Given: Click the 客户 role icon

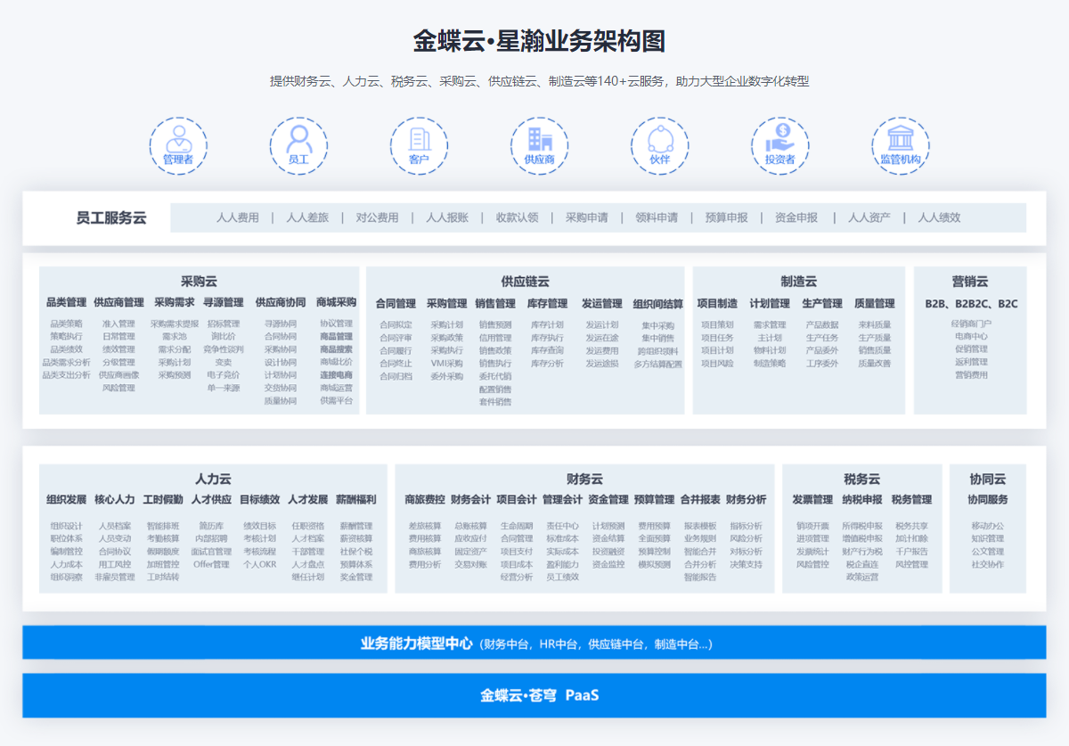Looking at the screenshot, I should [x=419, y=145].
